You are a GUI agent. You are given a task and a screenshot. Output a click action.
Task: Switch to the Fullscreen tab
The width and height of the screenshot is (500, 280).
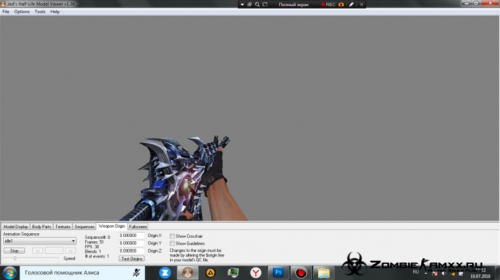(x=137, y=226)
